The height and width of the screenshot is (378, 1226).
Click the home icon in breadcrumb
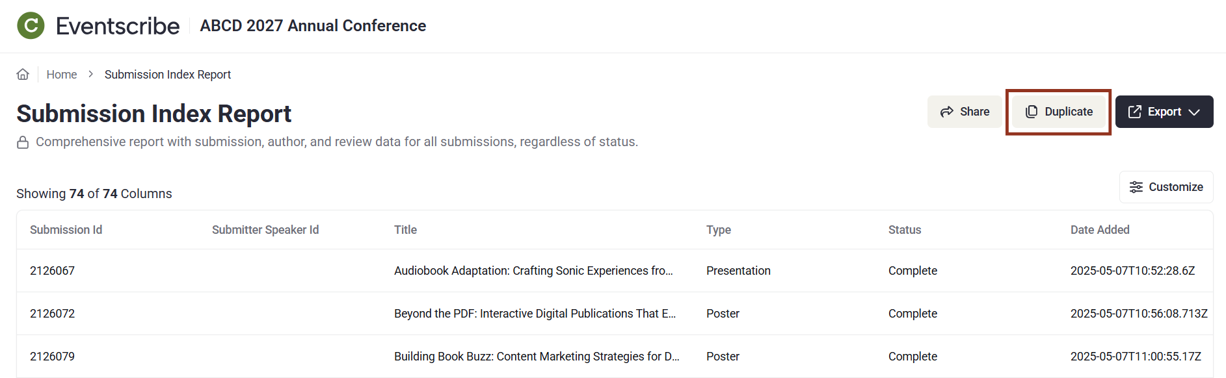pos(23,74)
